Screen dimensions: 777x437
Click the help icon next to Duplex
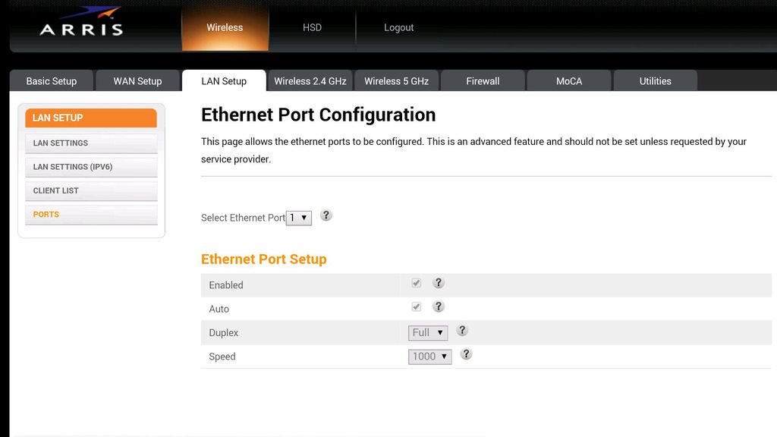tap(462, 331)
